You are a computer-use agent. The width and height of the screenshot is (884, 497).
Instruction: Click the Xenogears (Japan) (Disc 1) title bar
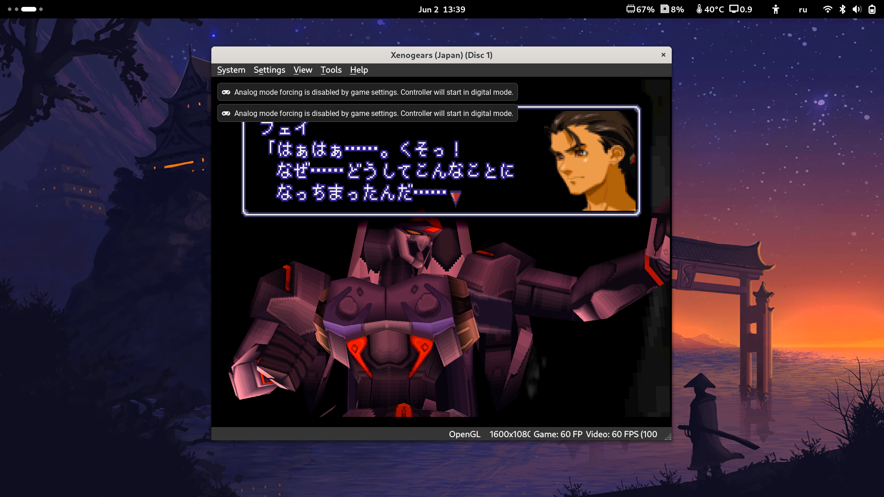point(442,55)
